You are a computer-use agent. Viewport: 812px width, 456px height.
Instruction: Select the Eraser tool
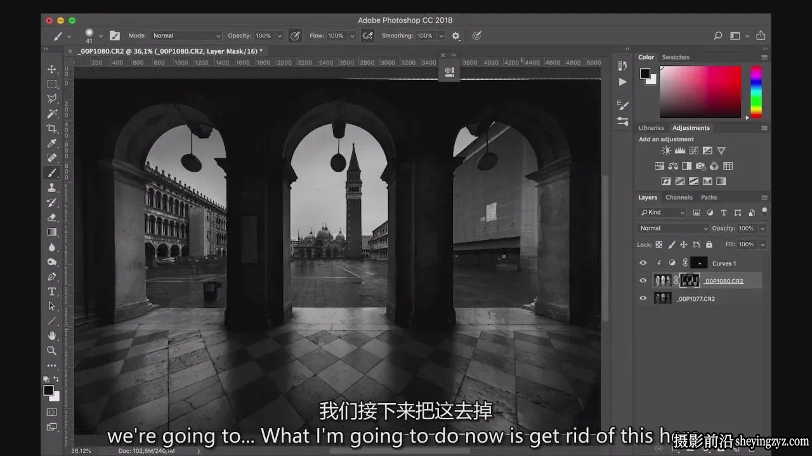(52, 217)
